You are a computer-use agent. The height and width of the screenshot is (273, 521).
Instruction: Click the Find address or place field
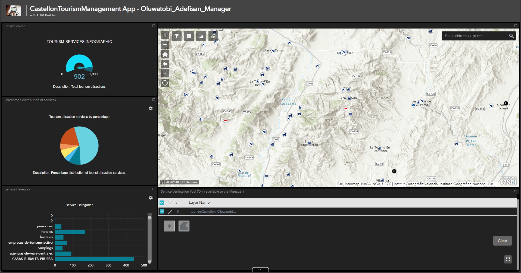click(474, 36)
